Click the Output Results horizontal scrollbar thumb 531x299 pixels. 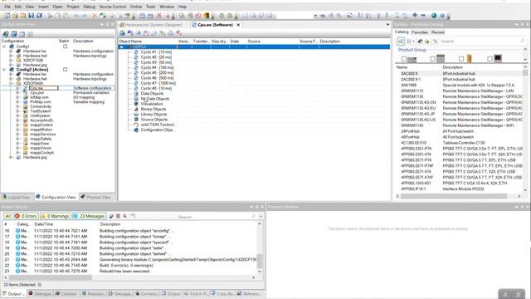pyautogui.click(x=51, y=277)
